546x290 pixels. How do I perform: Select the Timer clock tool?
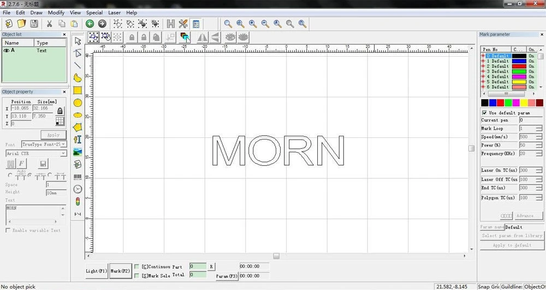pyautogui.click(x=78, y=189)
